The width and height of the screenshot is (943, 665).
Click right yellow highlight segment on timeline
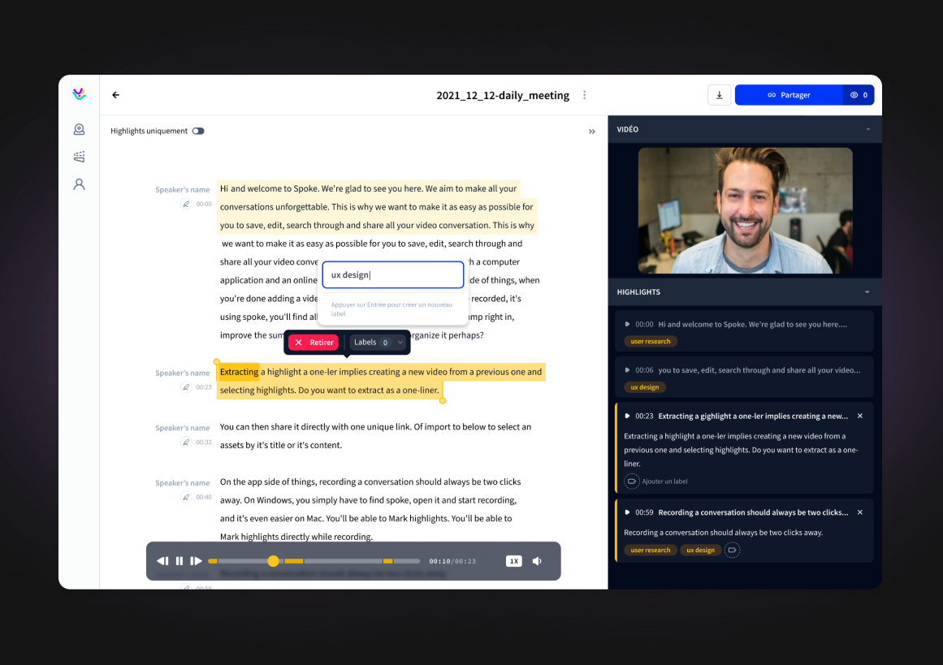click(388, 561)
